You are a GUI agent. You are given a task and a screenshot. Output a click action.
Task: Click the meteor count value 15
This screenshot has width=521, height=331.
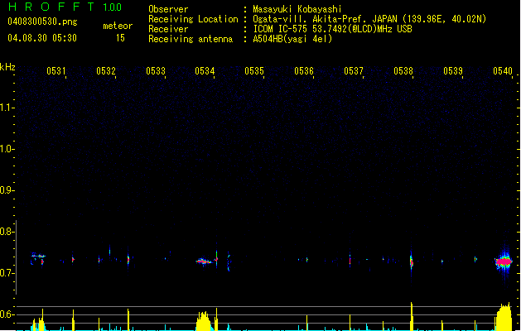click(x=120, y=38)
